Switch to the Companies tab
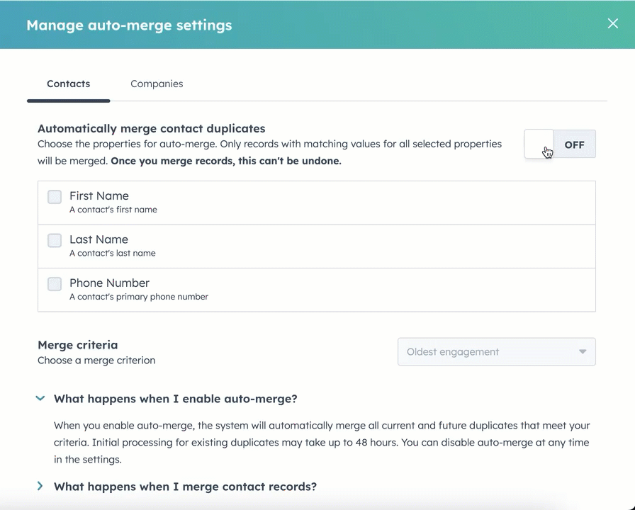Screen dimensions: 635x510 pyautogui.click(x=157, y=84)
